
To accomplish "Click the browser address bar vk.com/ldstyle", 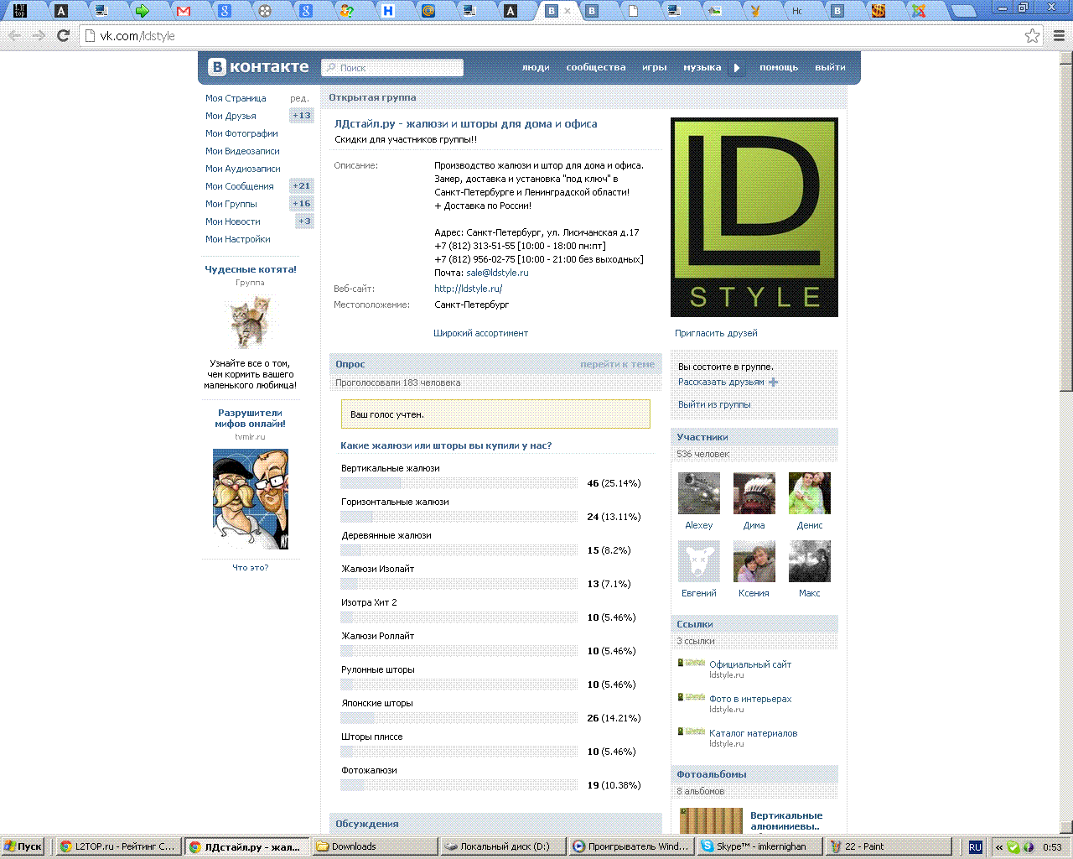I will (x=552, y=36).
